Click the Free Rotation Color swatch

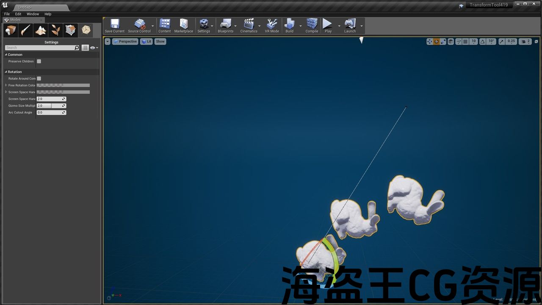[63, 85]
